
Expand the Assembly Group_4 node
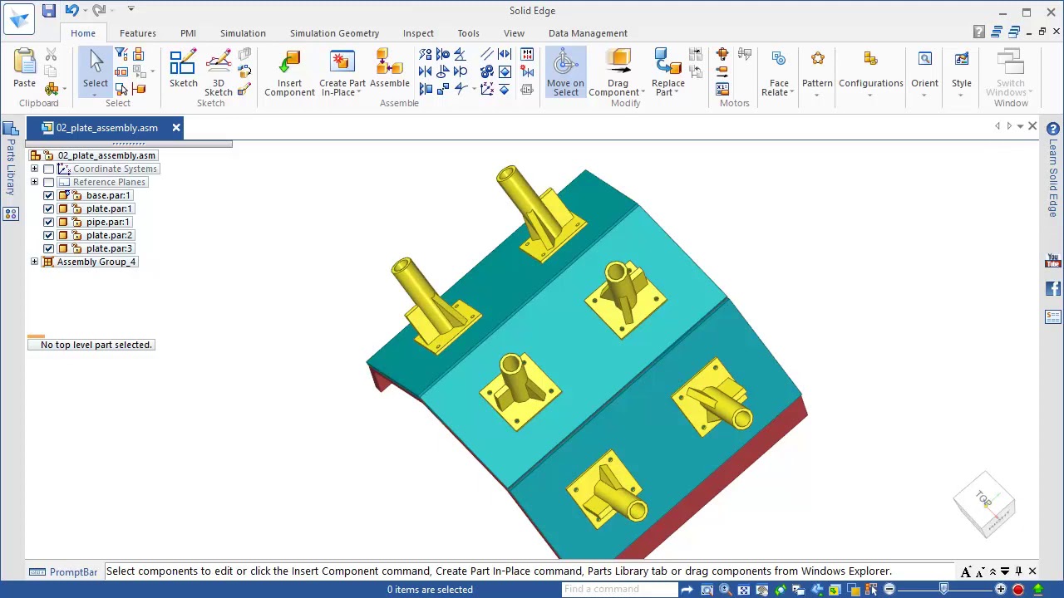[34, 262]
